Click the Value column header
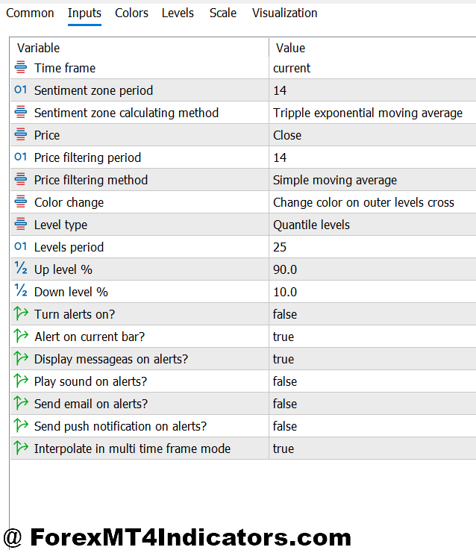Image resolution: width=476 pixels, height=550 pixels. pyautogui.click(x=290, y=48)
